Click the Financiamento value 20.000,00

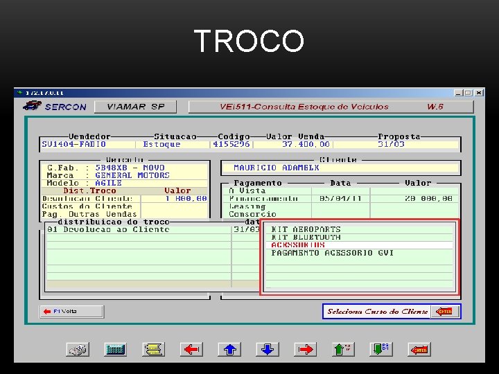point(428,199)
